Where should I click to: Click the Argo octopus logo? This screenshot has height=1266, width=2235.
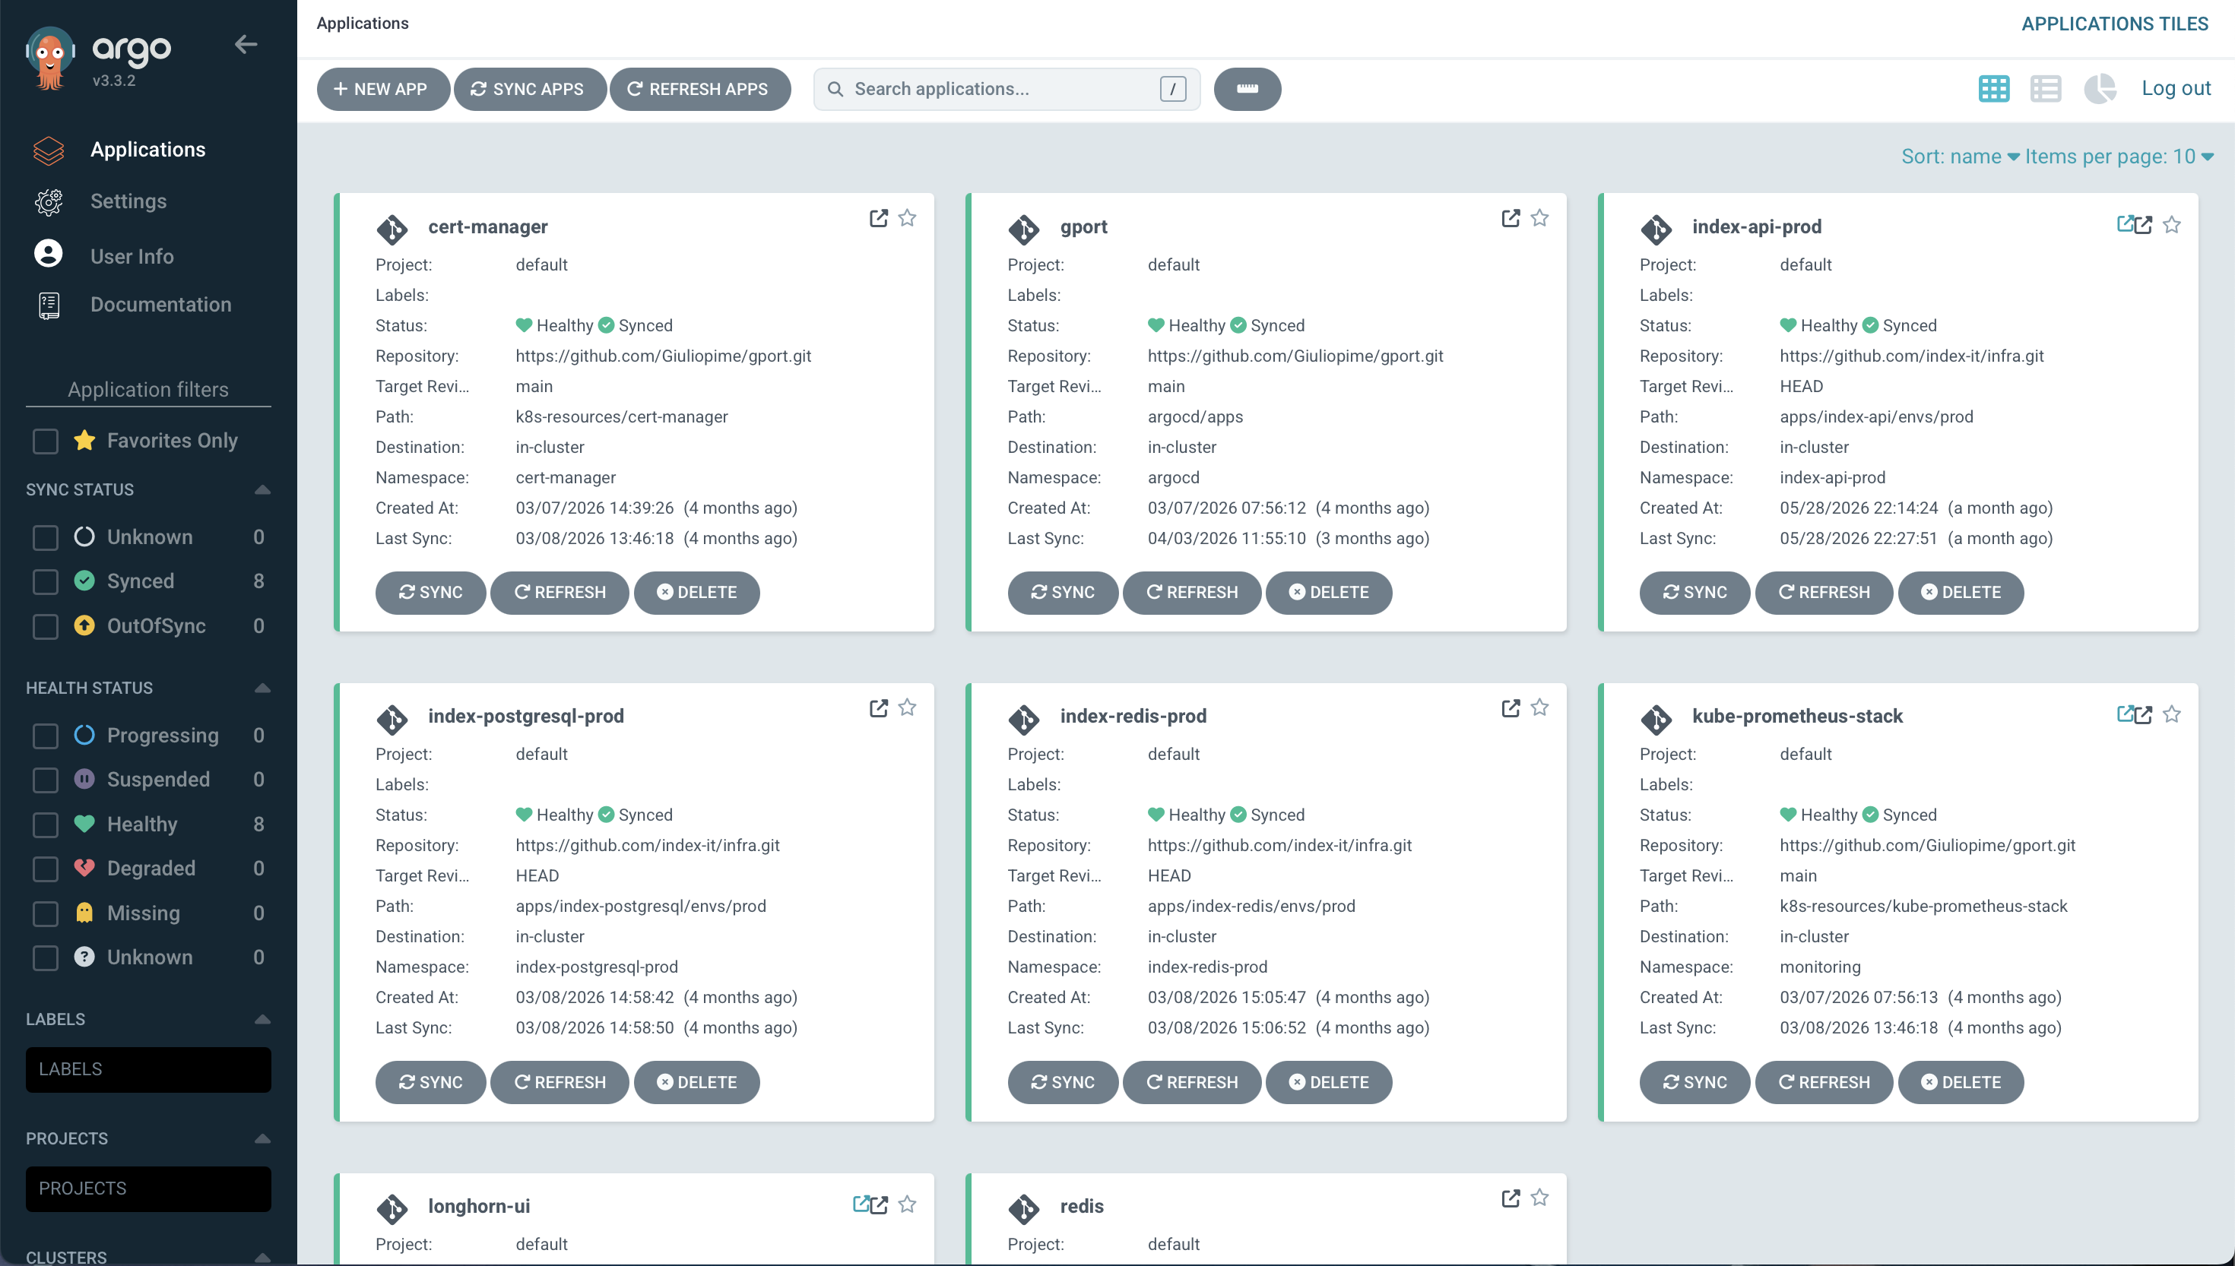tap(49, 58)
